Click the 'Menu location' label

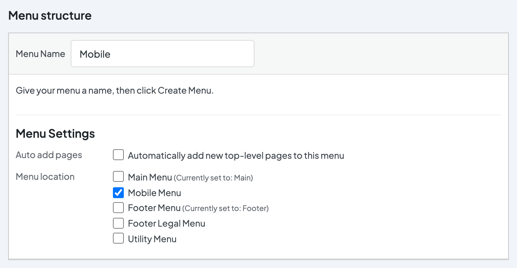click(45, 177)
